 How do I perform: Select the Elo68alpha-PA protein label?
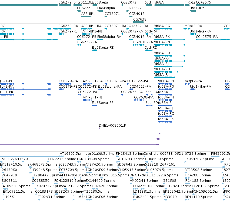point(110,87)
